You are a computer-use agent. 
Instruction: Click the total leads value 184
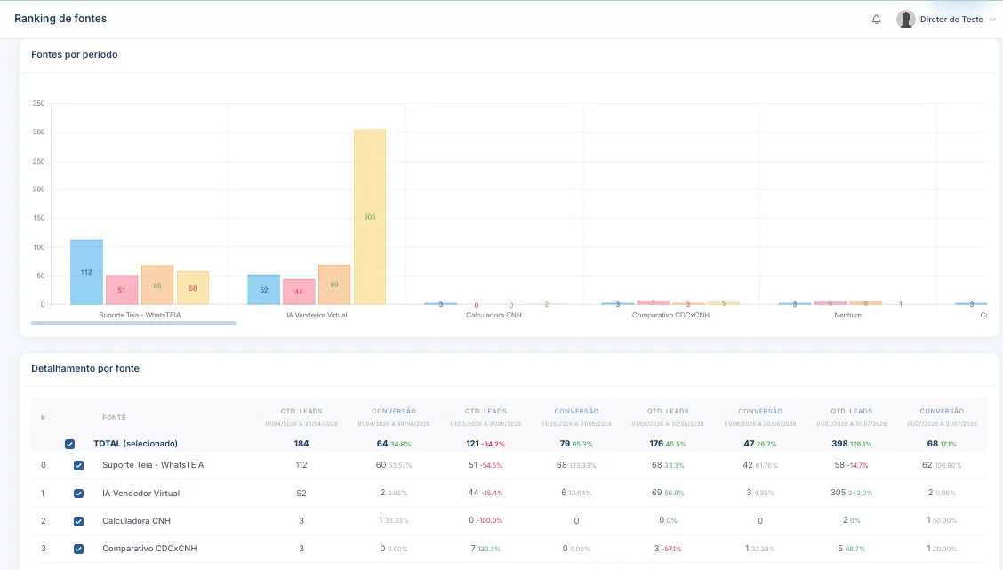301,444
